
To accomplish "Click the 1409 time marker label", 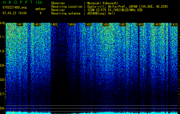I will click(157, 25).
